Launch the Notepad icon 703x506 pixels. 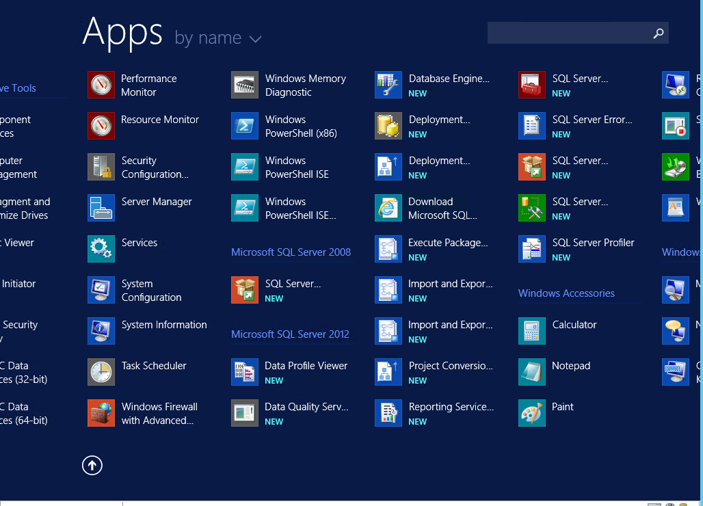(x=532, y=372)
